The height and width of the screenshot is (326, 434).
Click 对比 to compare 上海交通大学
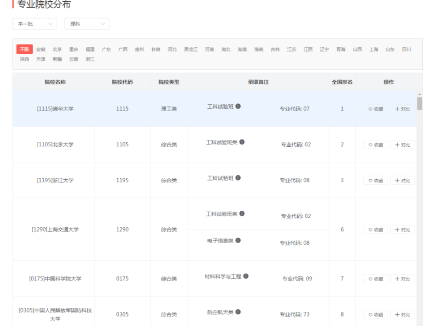tap(403, 229)
